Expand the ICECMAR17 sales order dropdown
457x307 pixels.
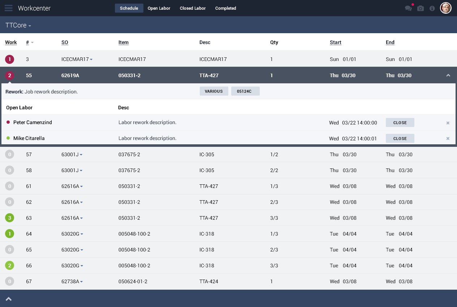coord(91,60)
